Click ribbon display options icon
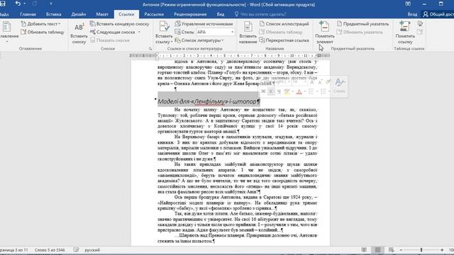454x255 pixels. (x=408, y=4)
